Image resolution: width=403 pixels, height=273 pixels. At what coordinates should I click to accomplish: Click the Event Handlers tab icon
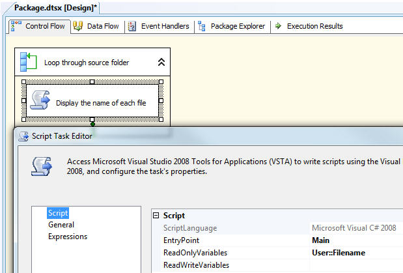coord(132,26)
